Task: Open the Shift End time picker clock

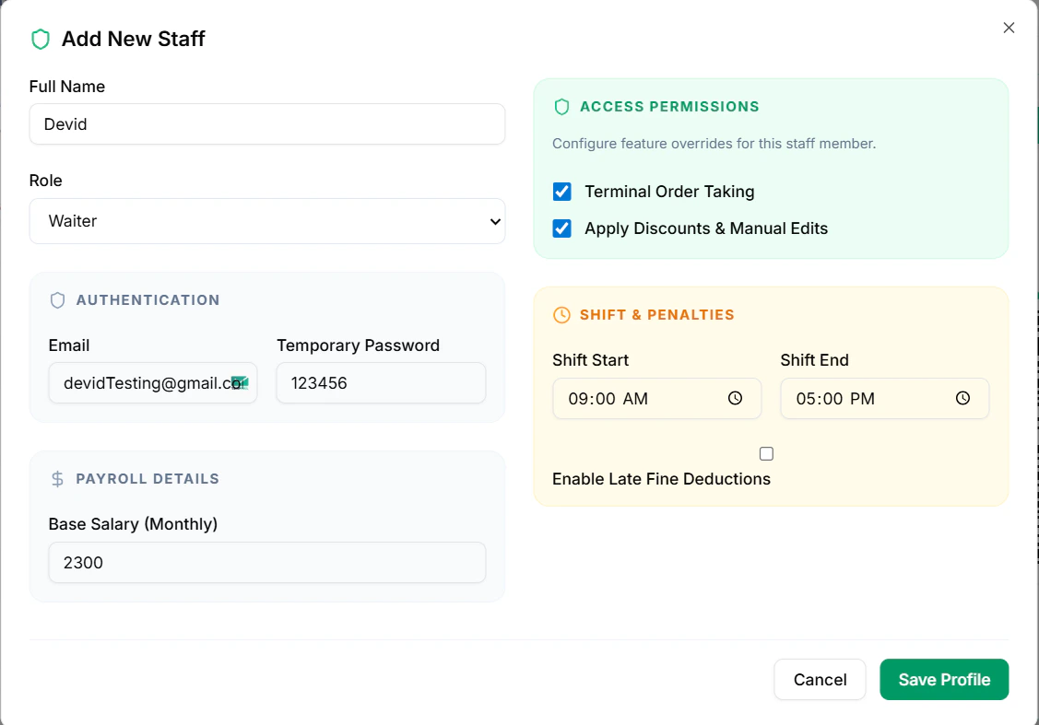Action: coord(962,399)
